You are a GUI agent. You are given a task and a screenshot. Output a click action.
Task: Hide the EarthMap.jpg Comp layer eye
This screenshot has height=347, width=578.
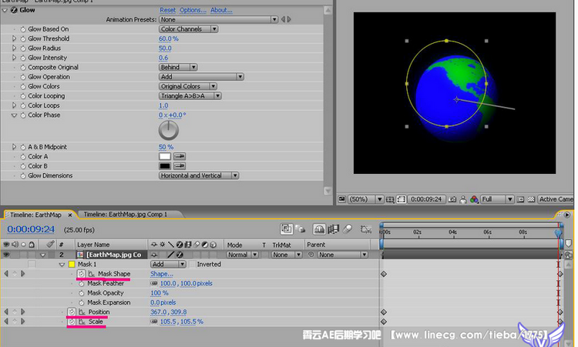click(x=6, y=255)
